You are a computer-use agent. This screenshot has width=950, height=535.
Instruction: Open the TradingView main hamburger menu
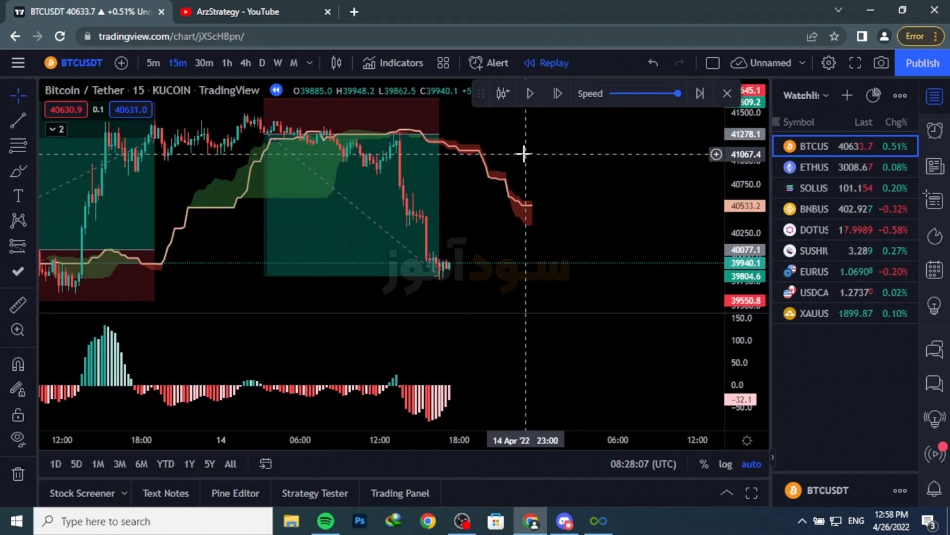coord(18,62)
